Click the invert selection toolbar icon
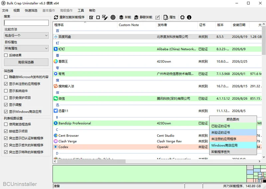266x189 pixels. [x=105, y=18]
